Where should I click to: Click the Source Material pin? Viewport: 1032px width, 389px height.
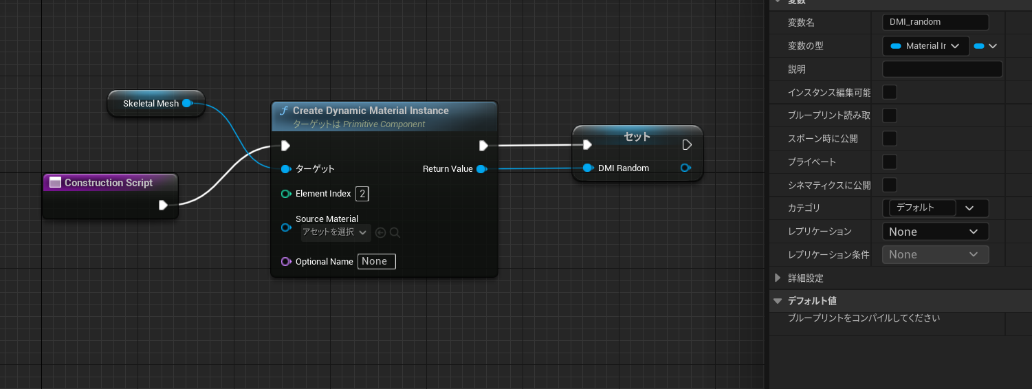(286, 227)
